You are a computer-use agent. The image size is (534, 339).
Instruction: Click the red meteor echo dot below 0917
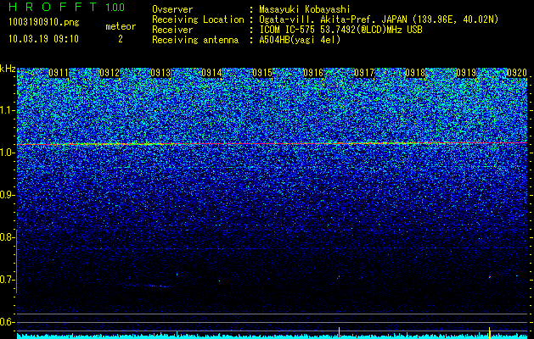(339, 277)
